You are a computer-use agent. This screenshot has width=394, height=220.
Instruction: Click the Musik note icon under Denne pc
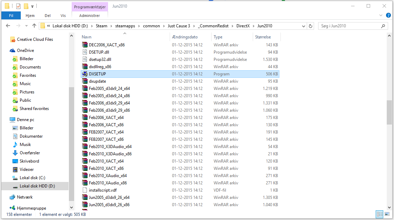(x=15, y=144)
